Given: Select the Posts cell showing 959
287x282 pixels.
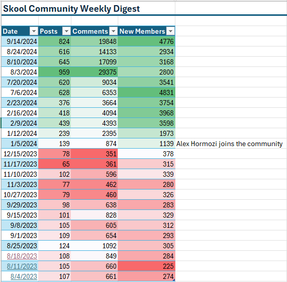Looking at the screenshot, I should point(55,72).
